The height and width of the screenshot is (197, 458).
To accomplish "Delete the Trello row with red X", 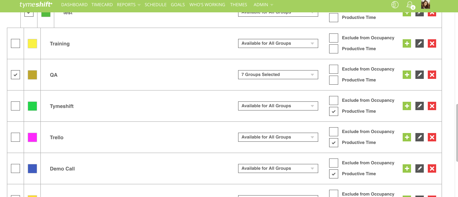I will tap(432, 137).
